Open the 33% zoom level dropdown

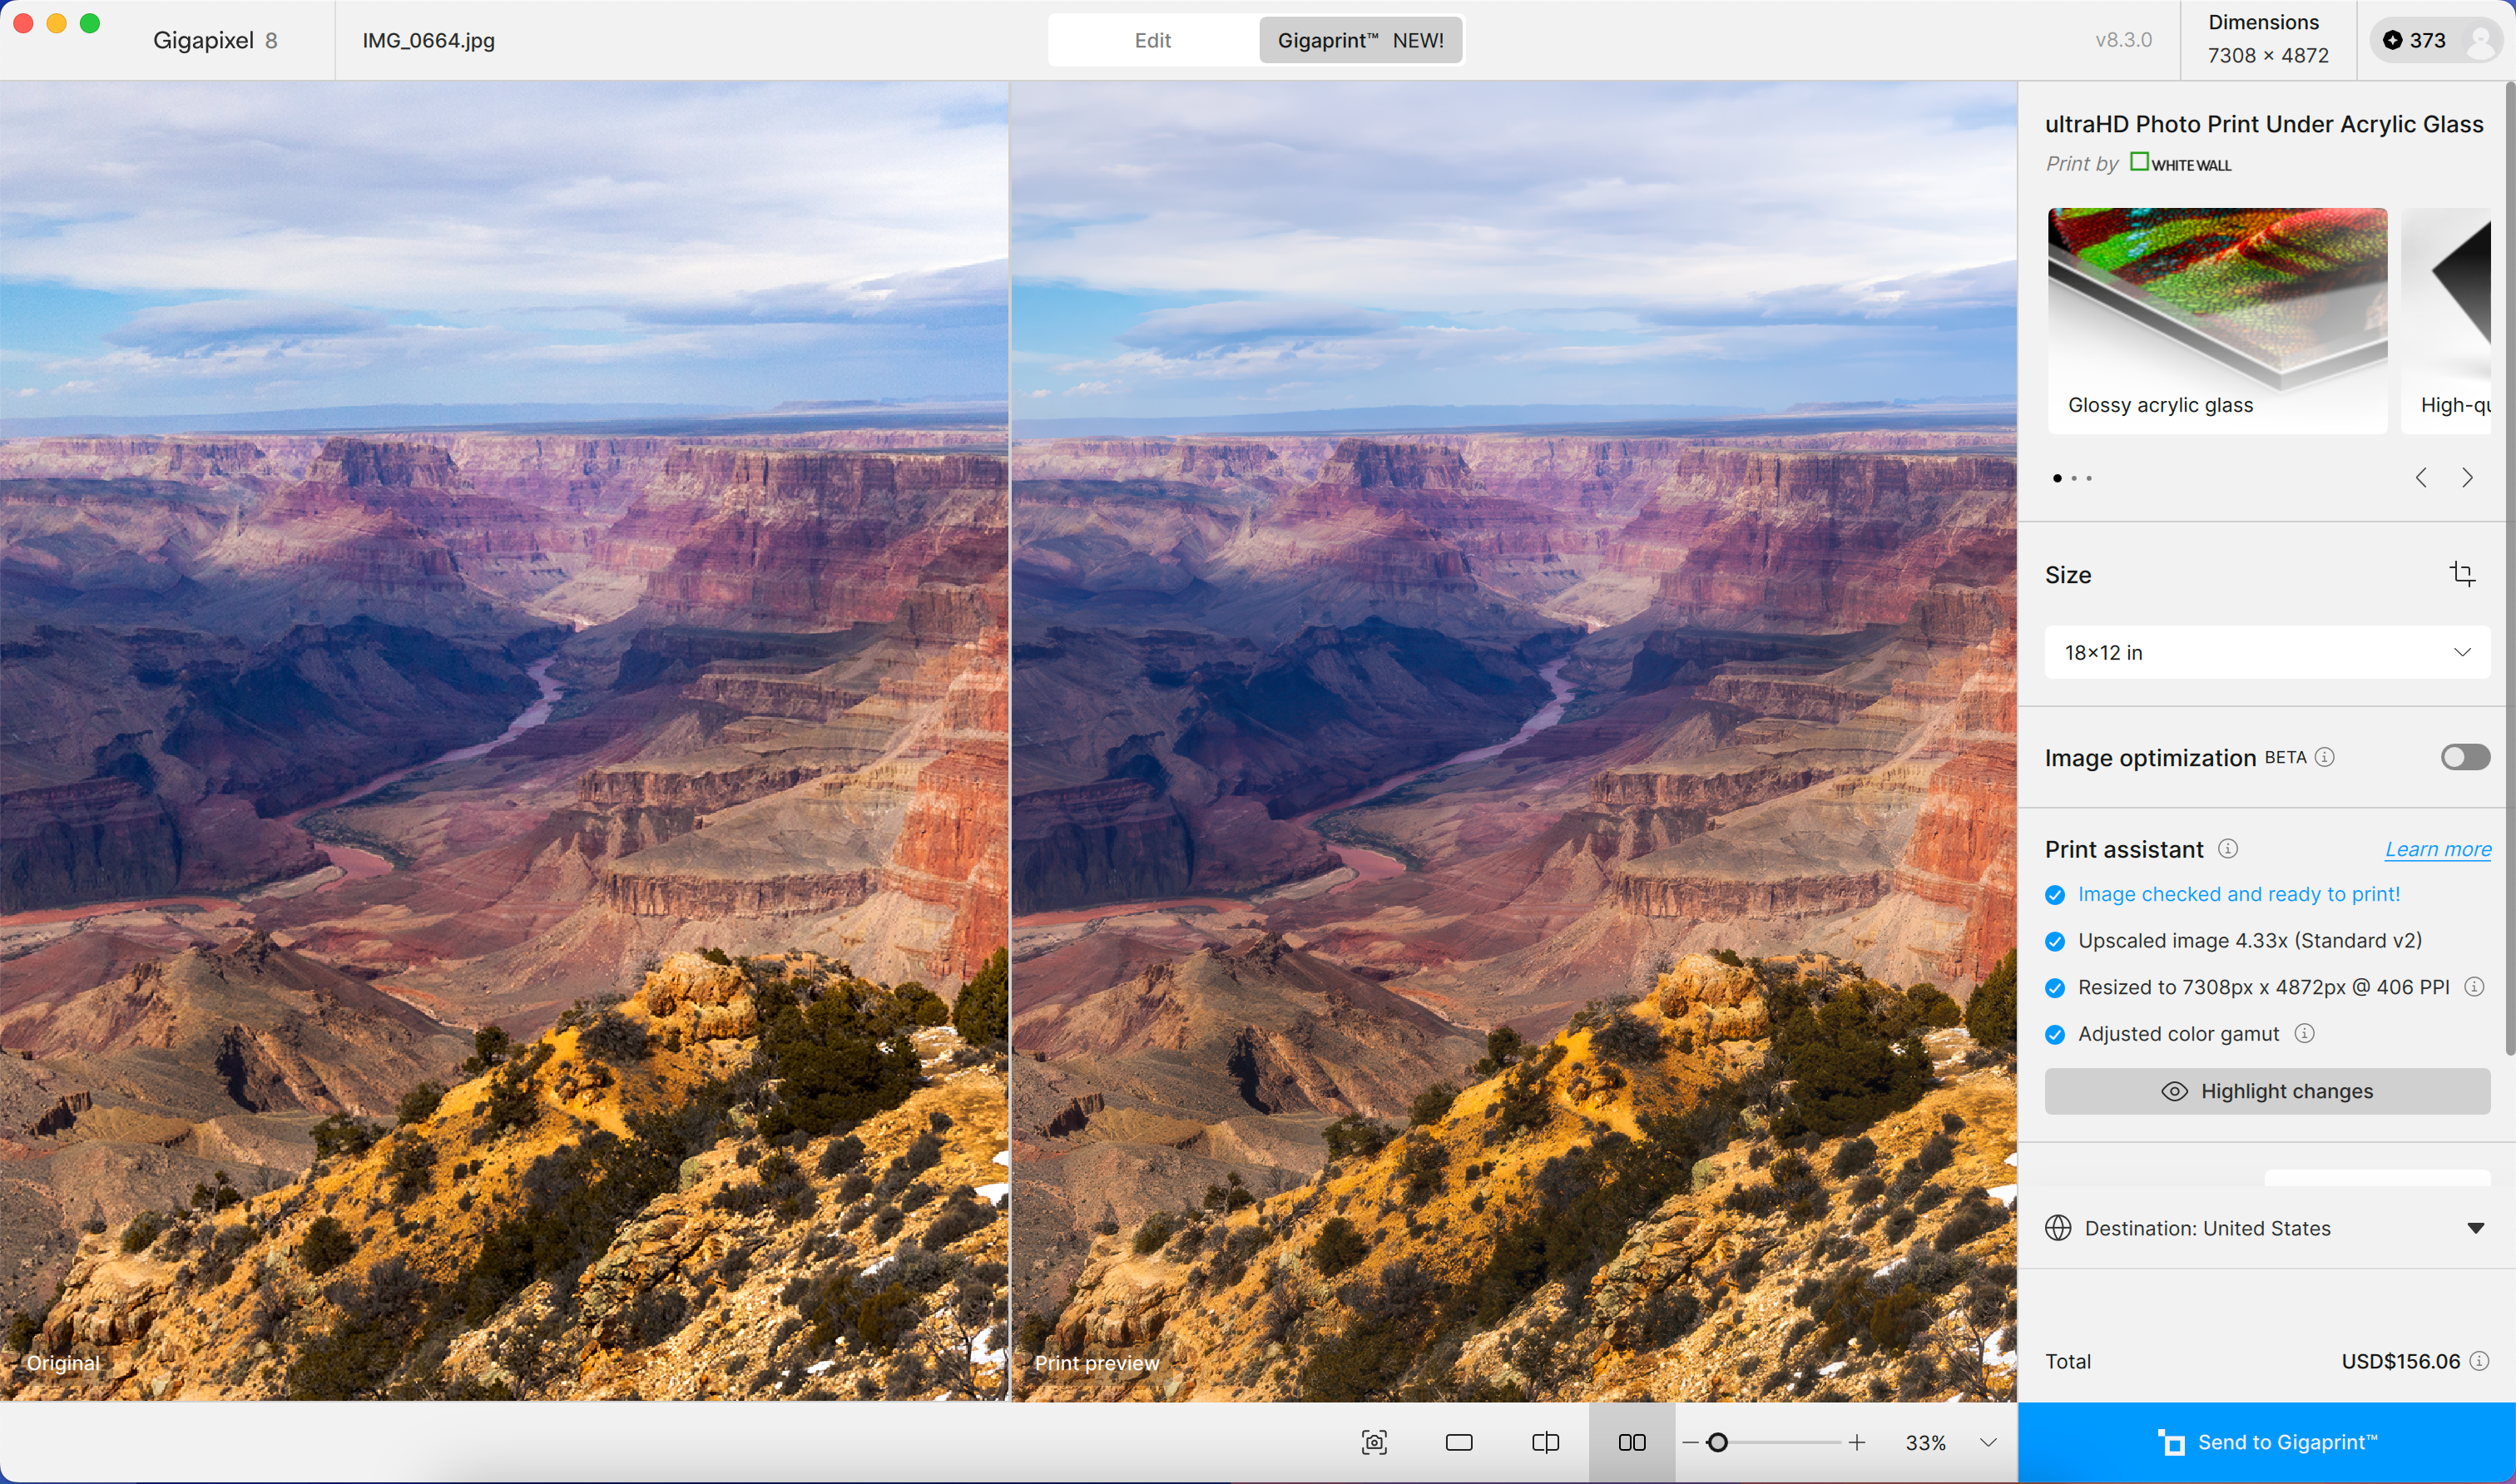pos(1988,1442)
